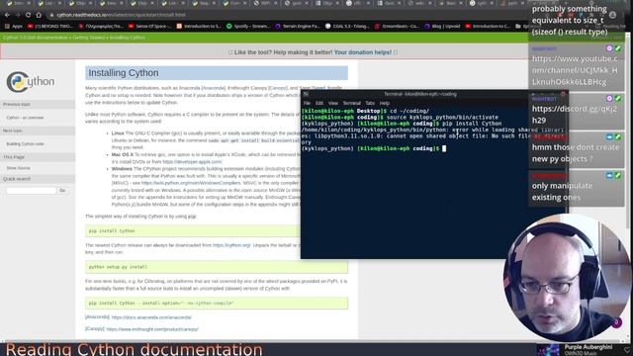633x356 pixels.
Task: Click the 'This Page' sidebar heading
Action: [x=38, y=157]
